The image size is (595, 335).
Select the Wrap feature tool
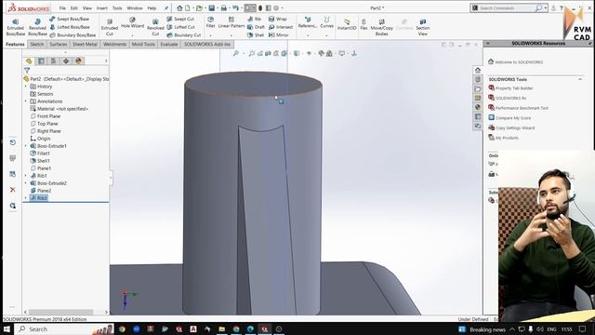coord(278,19)
